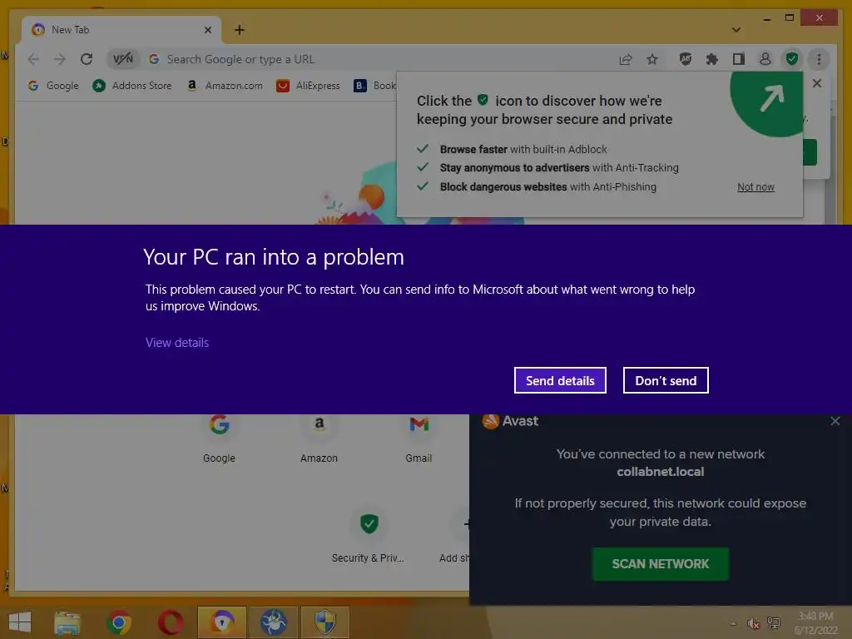
Task: Open the View details link
Action: click(x=177, y=343)
